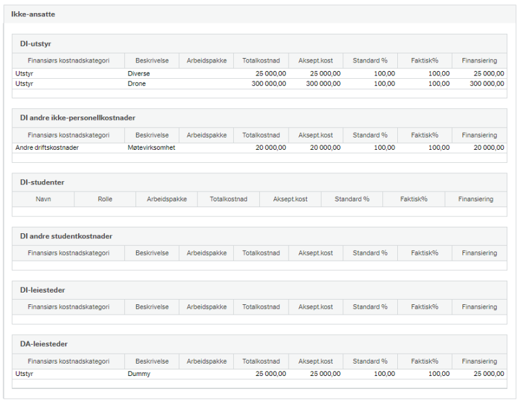Click Totalkostnad header in DI-studenter table
Image resolution: width=521 pixels, height=402 pixels.
229,199
